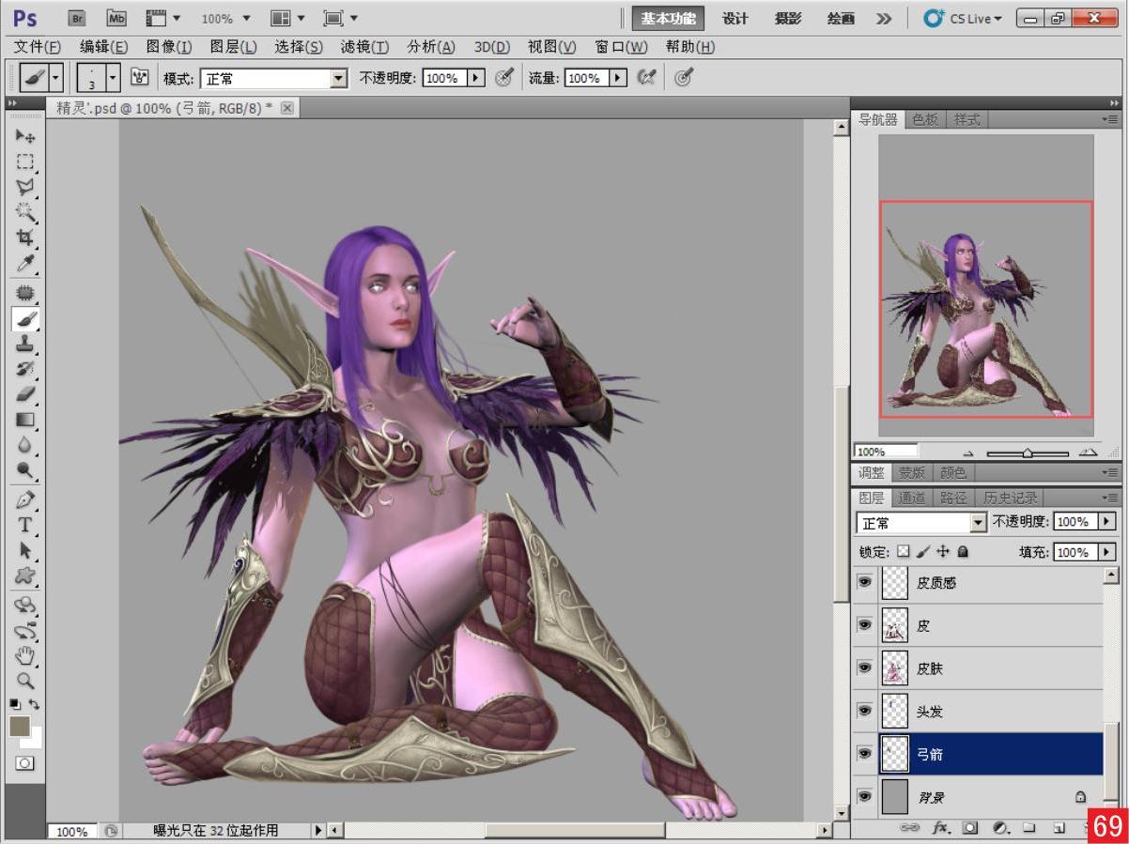Hide the 皮质感 layer
The image size is (1129, 844).
tap(865, 582)
